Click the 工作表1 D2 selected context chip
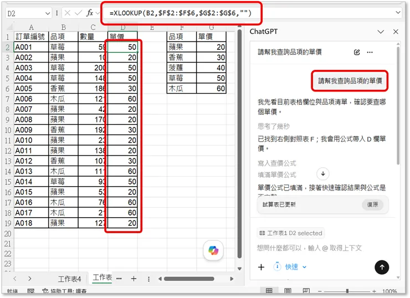This screenshot has height=298, width=410. coord(290,233)
